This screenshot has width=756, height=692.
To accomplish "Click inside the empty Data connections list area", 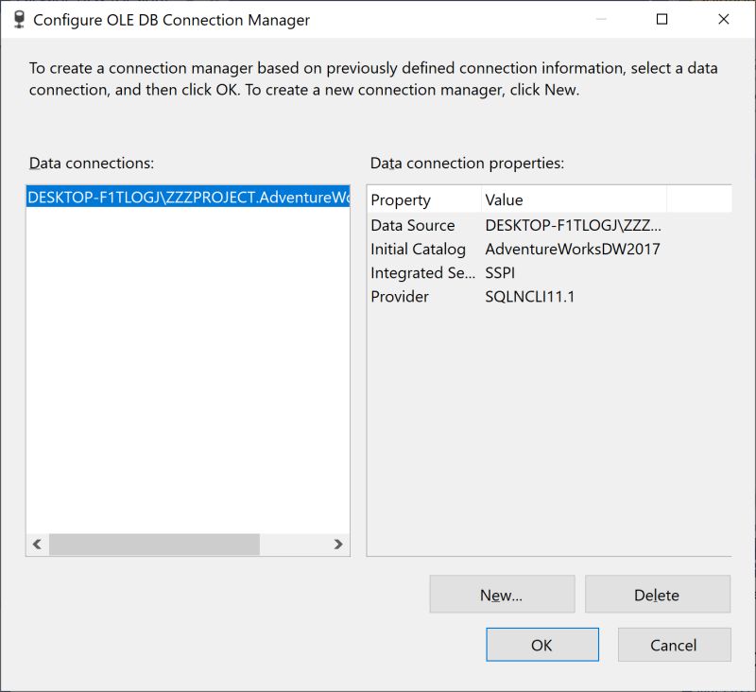I will (184, 378).
